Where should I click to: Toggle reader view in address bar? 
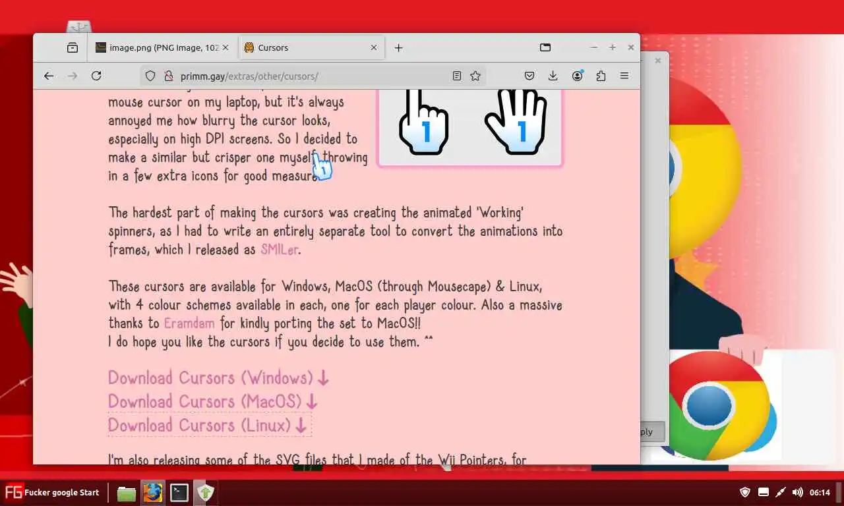(457, 76)
